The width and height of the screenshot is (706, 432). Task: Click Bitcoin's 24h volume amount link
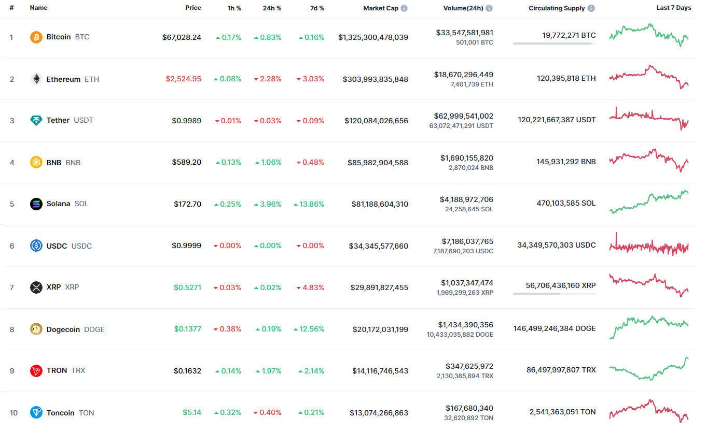coord(464,33)
